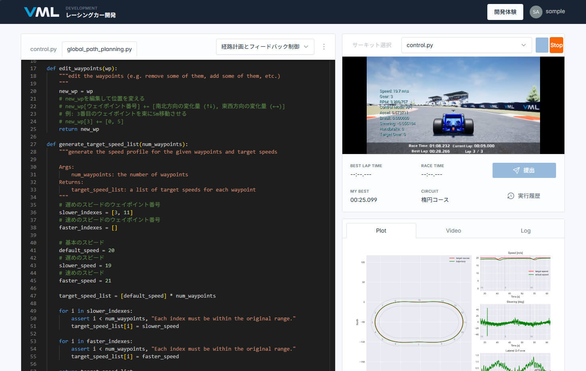Viewport: 586px width, 371px height.
Task: Switch to the Video tab
Action: [x=453, y=231]
